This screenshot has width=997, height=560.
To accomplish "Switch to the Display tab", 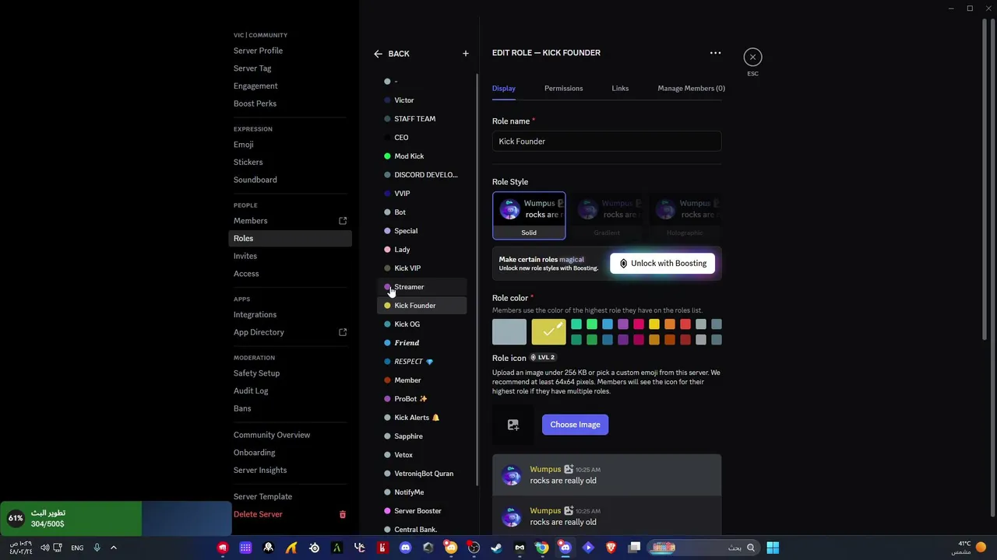I will pos(504,89).
